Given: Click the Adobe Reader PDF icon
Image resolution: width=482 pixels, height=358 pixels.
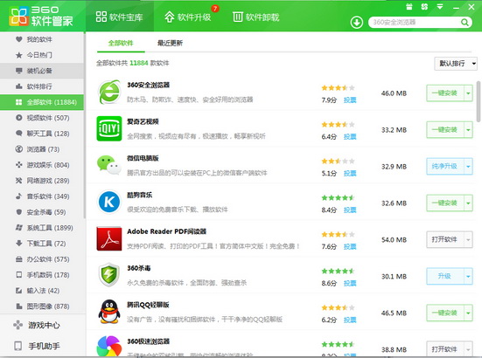Looking at the screenshot, I should pyautogui.click(x=109, y=238).
